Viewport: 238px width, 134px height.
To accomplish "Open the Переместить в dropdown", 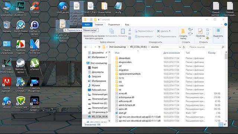I will pyautogui.click(x=144, y=31).
